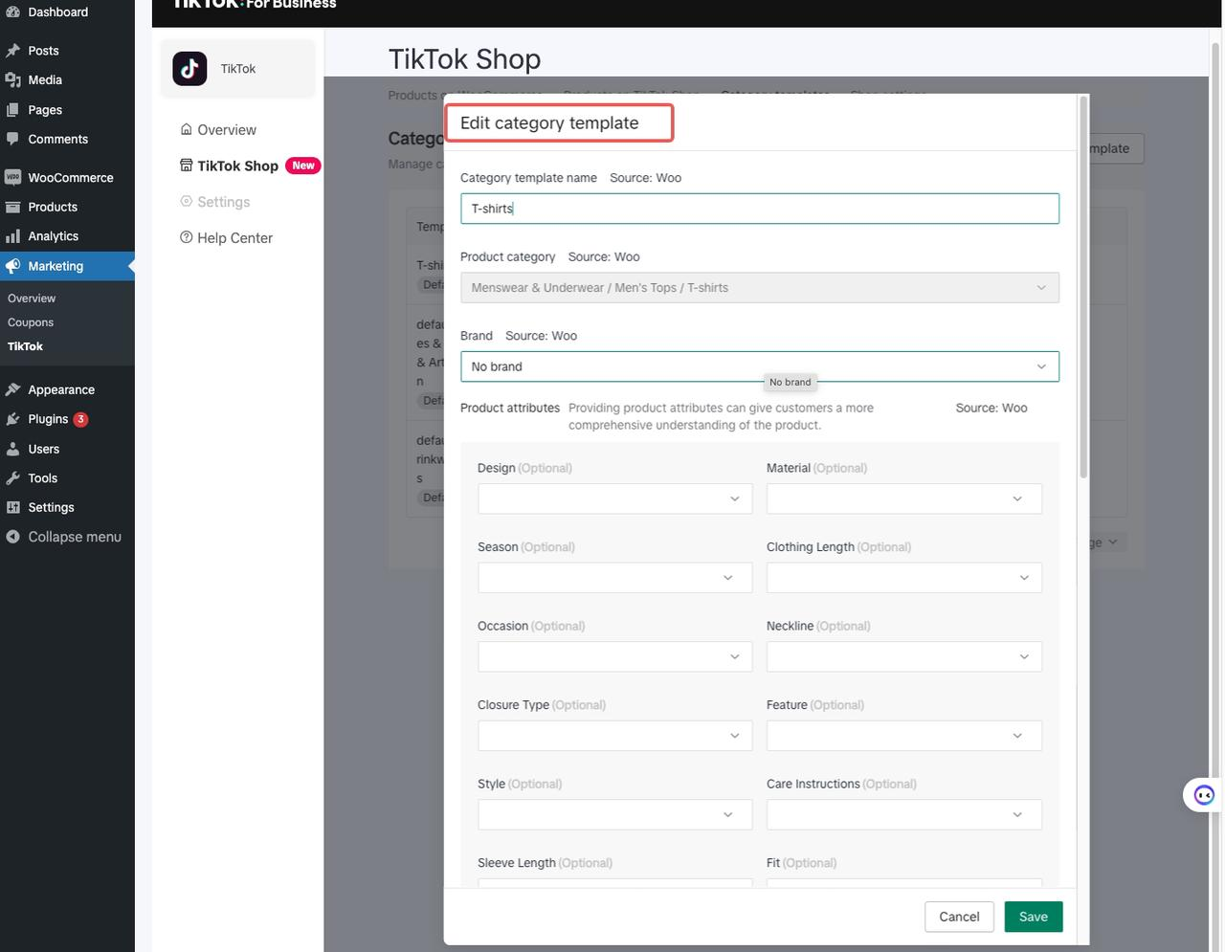Click the TikTok logo icon
The image size is (1225, 952).
(x=189, y=69)
